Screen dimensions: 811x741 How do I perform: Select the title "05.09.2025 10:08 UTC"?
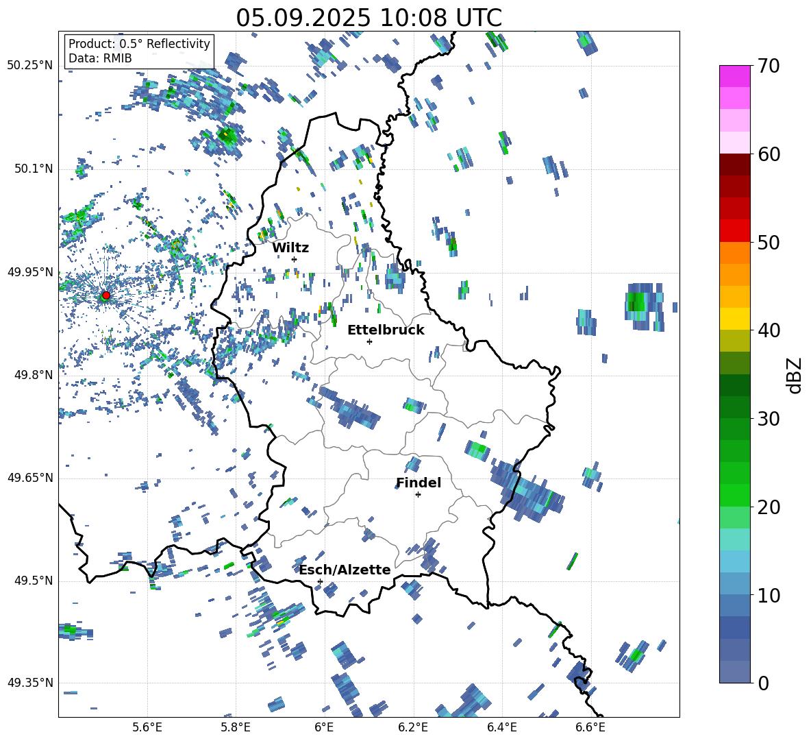click(369, 18)
